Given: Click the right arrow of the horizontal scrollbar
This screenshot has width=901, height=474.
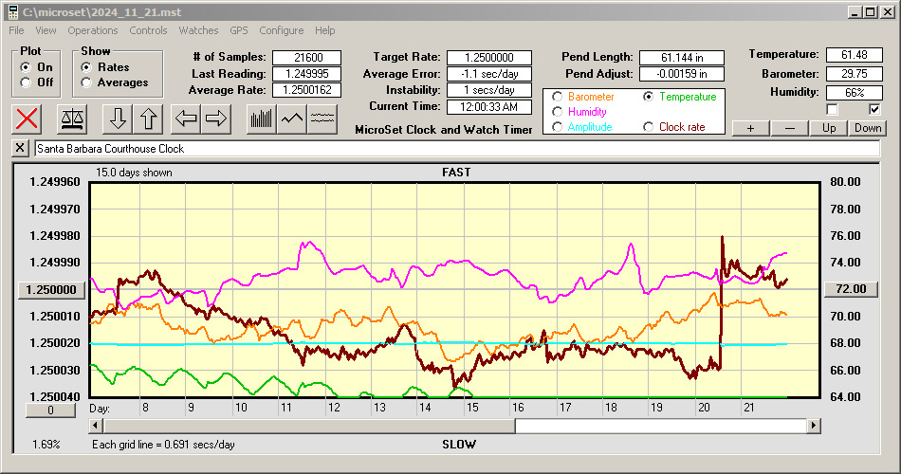Looking at the screenshot, I should click(814, 426).
